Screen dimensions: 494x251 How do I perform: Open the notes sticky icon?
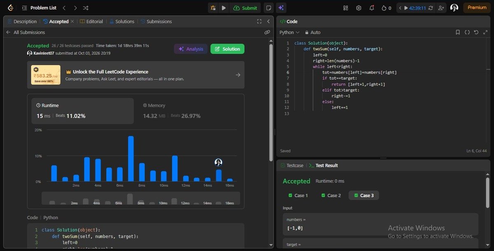(x=268, y=7)
